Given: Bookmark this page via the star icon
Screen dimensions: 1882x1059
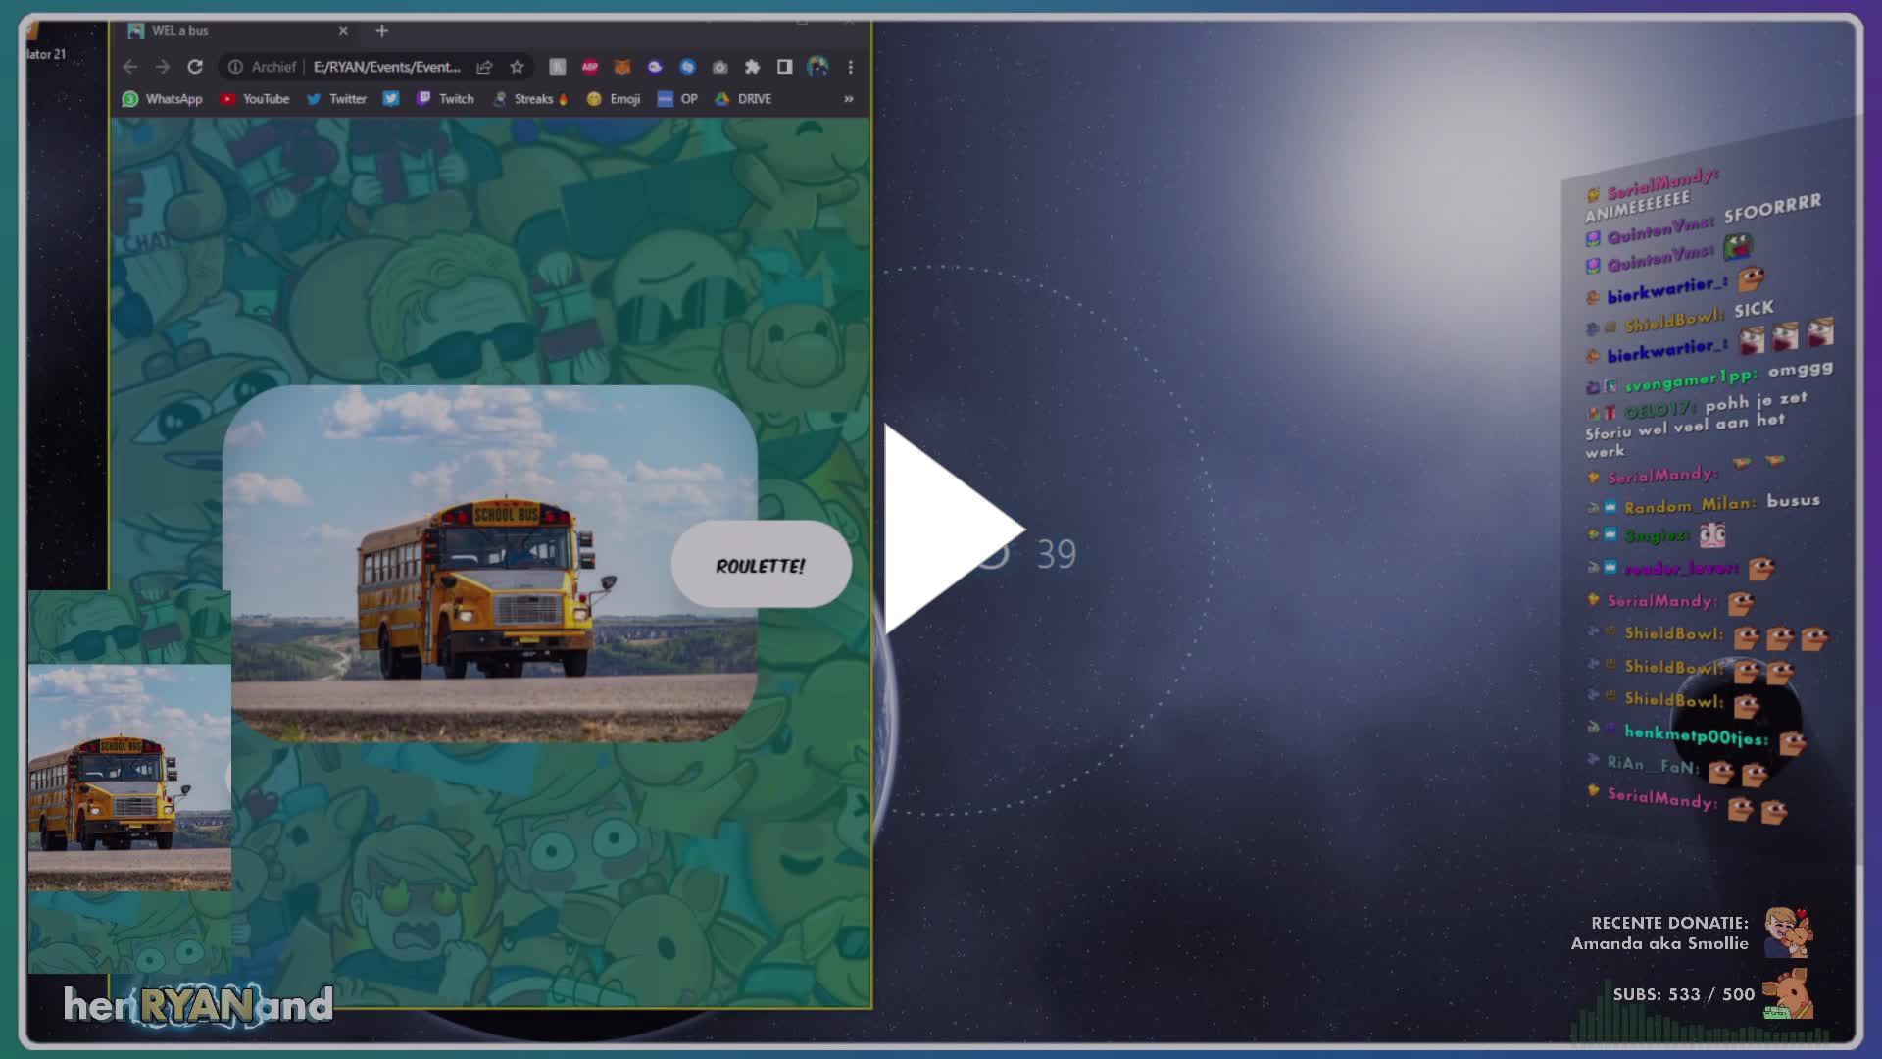Looking at the screenshot, I should pos(516,67).
